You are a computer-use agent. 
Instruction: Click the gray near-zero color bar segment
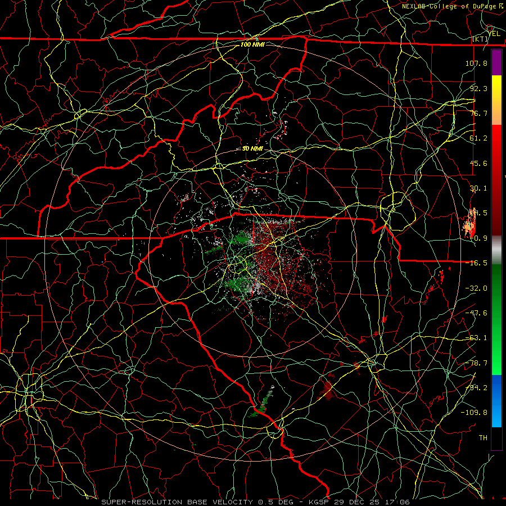496,250
